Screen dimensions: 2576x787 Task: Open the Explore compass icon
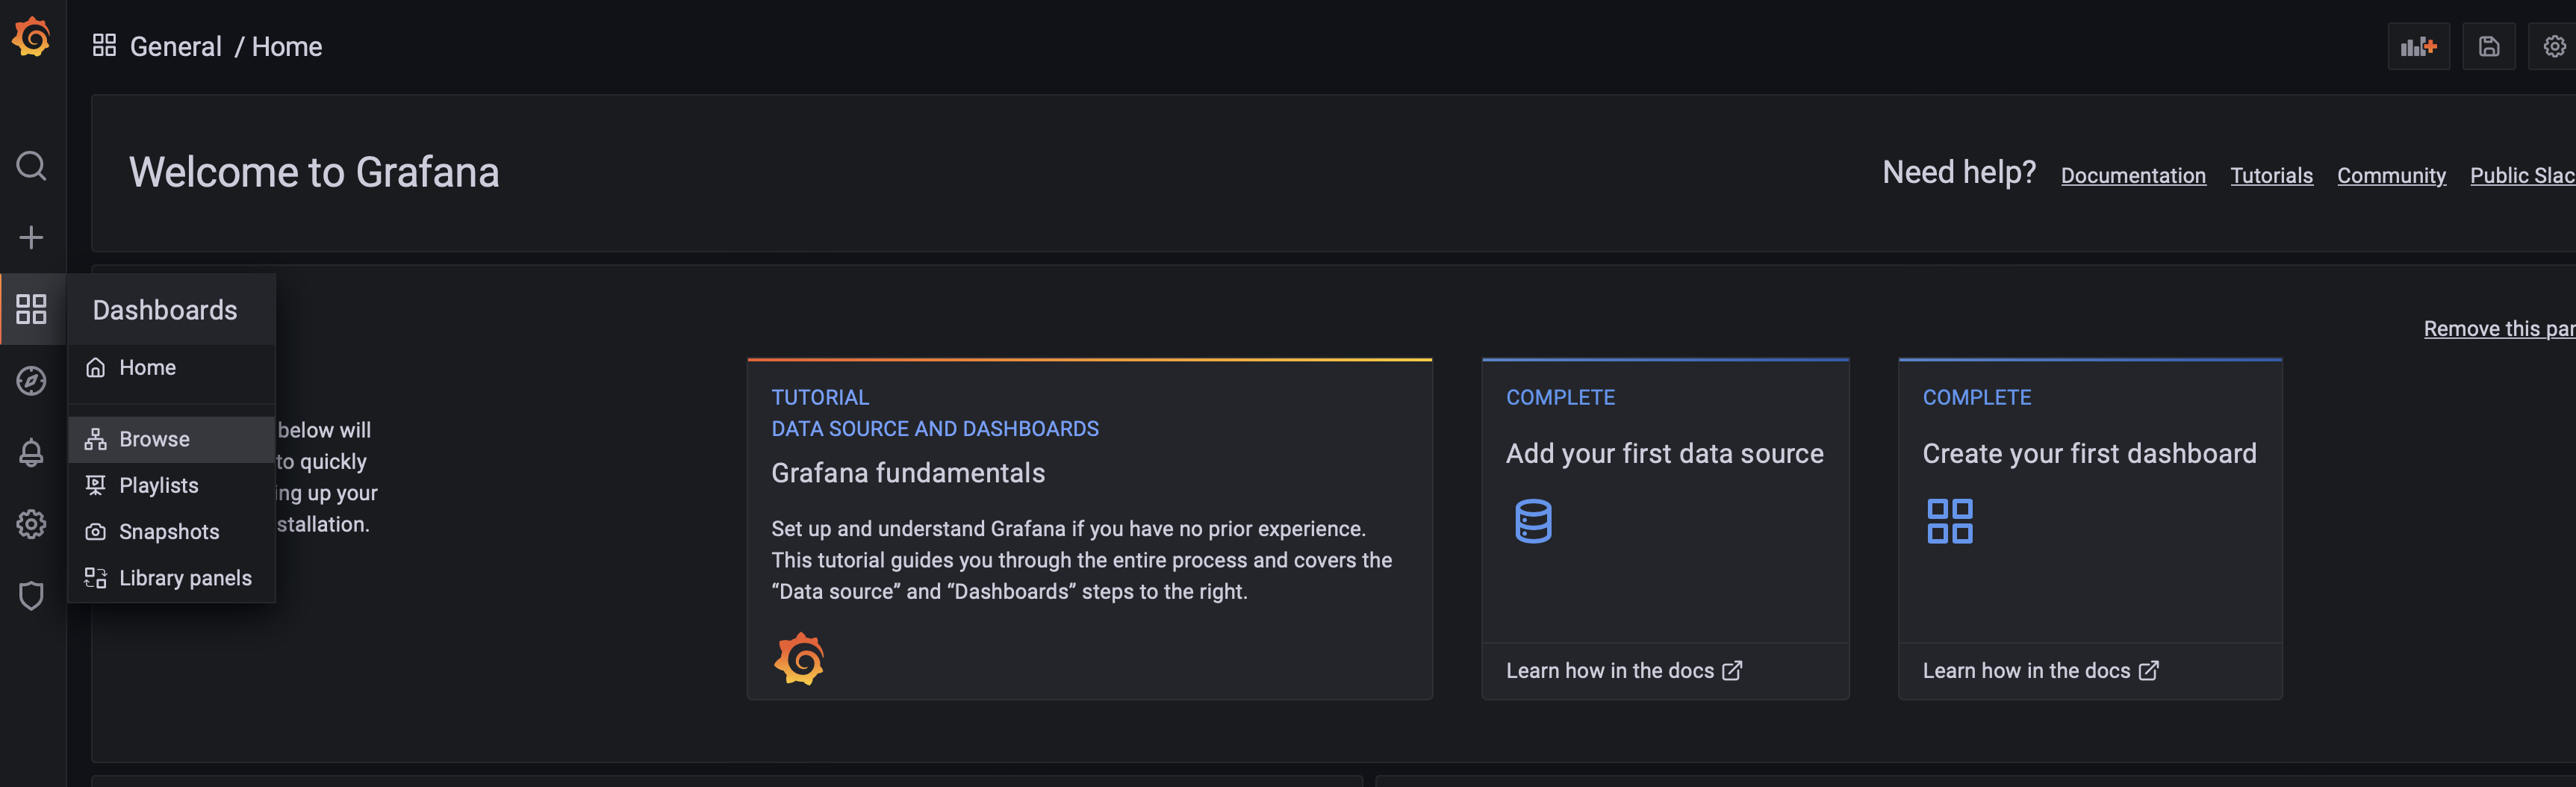coord(31,381)
